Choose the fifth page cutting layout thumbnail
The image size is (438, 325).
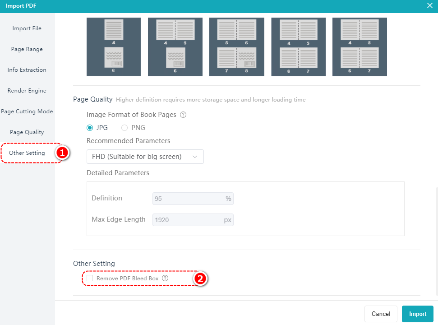click(x=360, y=47)
